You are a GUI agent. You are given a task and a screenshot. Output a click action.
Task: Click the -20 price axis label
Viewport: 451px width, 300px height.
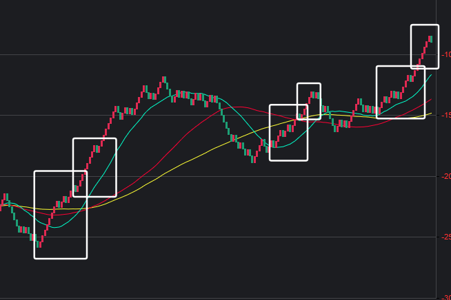click(x=445, y=176)
